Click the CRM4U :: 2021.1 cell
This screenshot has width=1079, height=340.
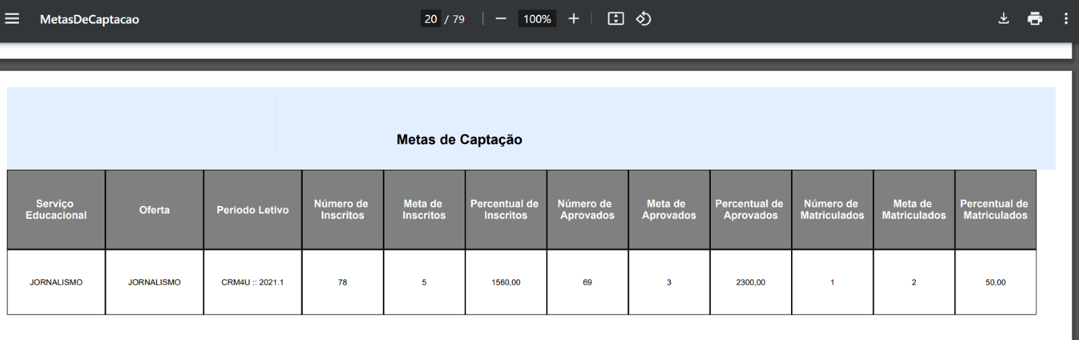click(253, 282)
